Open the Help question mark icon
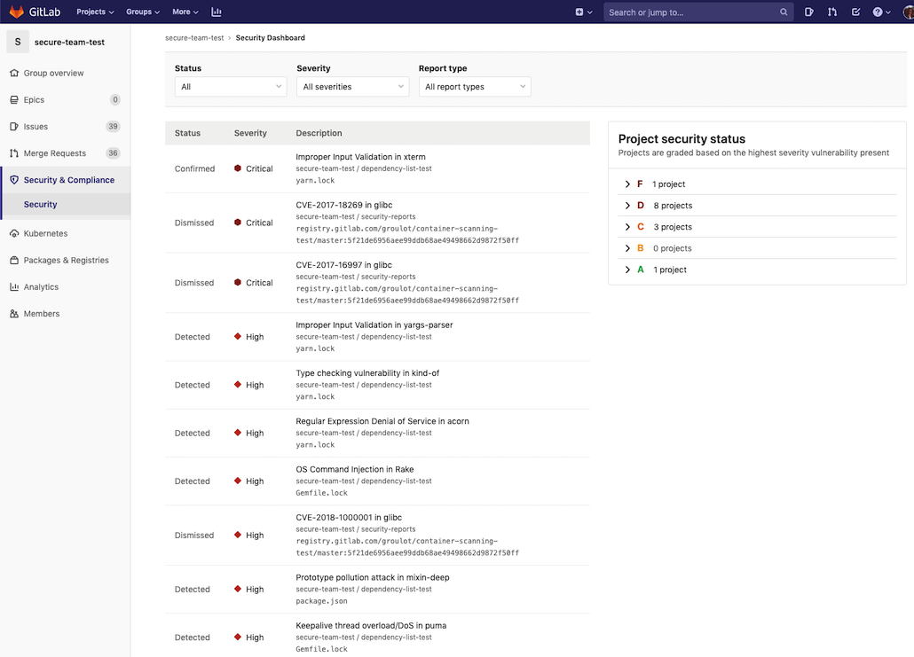 (x=877, y=12)
